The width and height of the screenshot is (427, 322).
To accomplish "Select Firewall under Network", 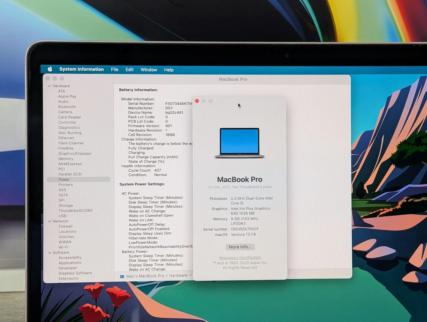I will [65, 226].
